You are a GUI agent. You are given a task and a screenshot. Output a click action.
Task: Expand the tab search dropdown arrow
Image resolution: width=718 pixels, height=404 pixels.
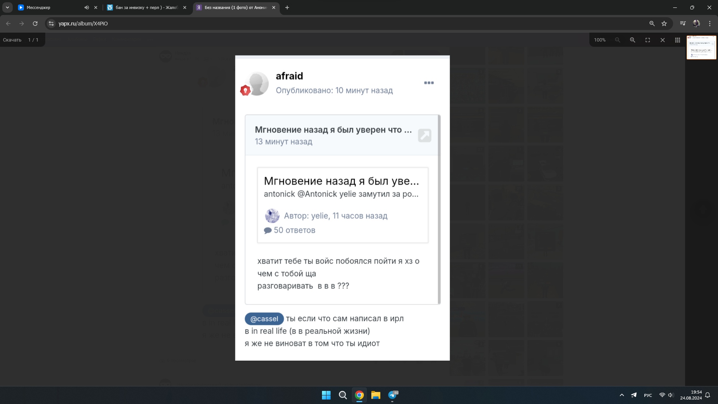click(x=7, y=7)
